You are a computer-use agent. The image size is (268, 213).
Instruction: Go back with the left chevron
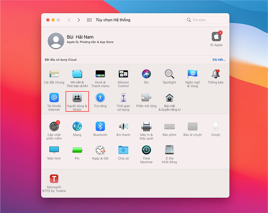click(x=69, y=20)
